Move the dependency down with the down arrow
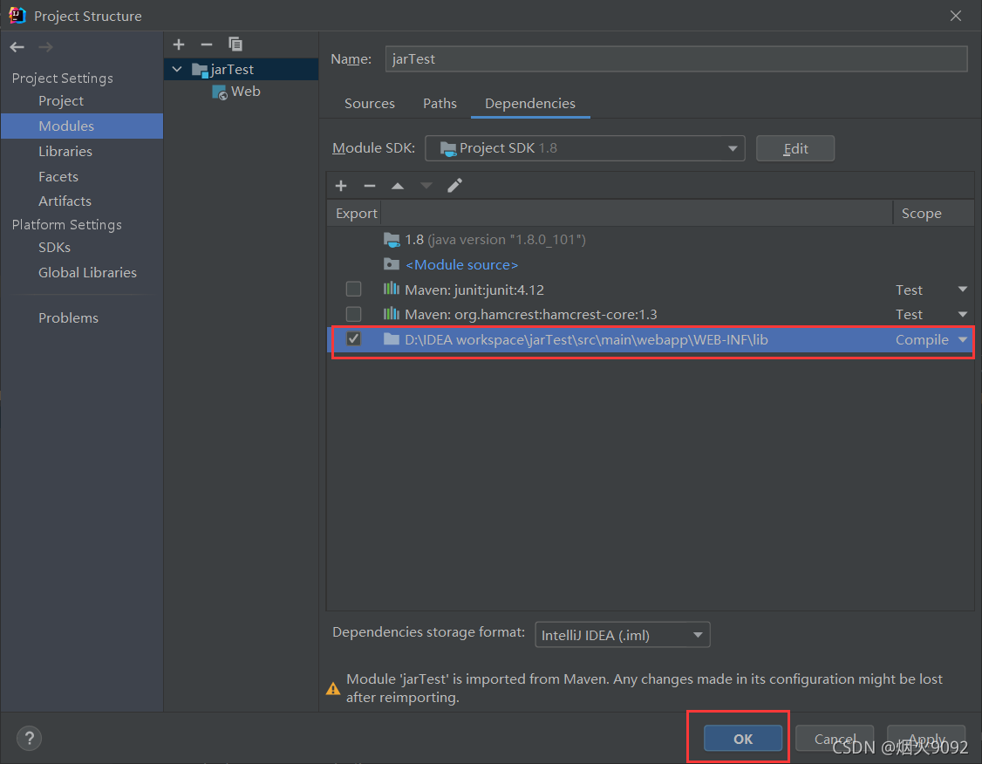The height and width of the screenshot is (764, 982). [426, 186]
